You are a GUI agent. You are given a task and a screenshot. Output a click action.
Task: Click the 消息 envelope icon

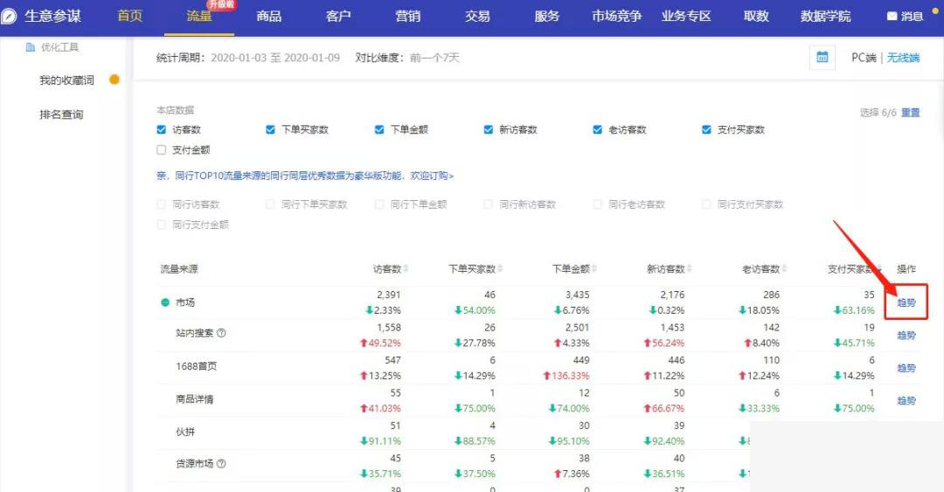pyautogui.click(x=892, y=17)
